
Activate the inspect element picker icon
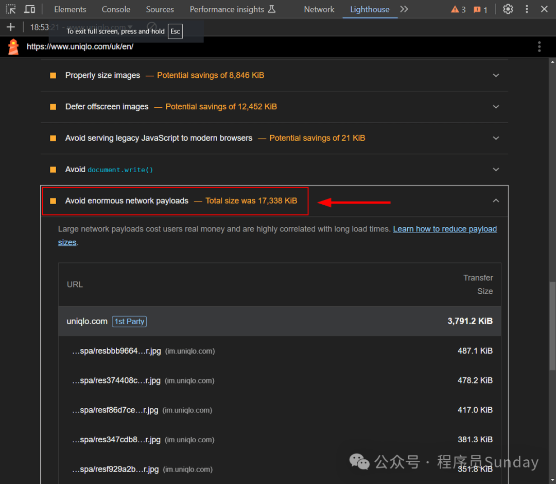[11, 9]
